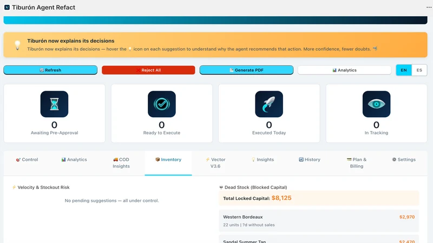Click the Velocity & Stockout Risk heading
The height and width of the screenshot is (243, 433).
(x=44, y=187)
